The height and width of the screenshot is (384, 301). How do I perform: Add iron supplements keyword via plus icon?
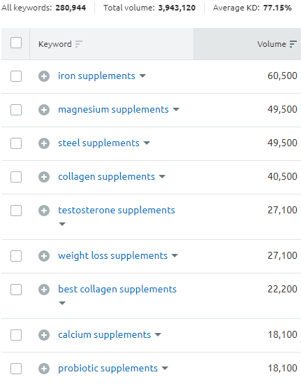pyautogui.click(x=44, y=76)
